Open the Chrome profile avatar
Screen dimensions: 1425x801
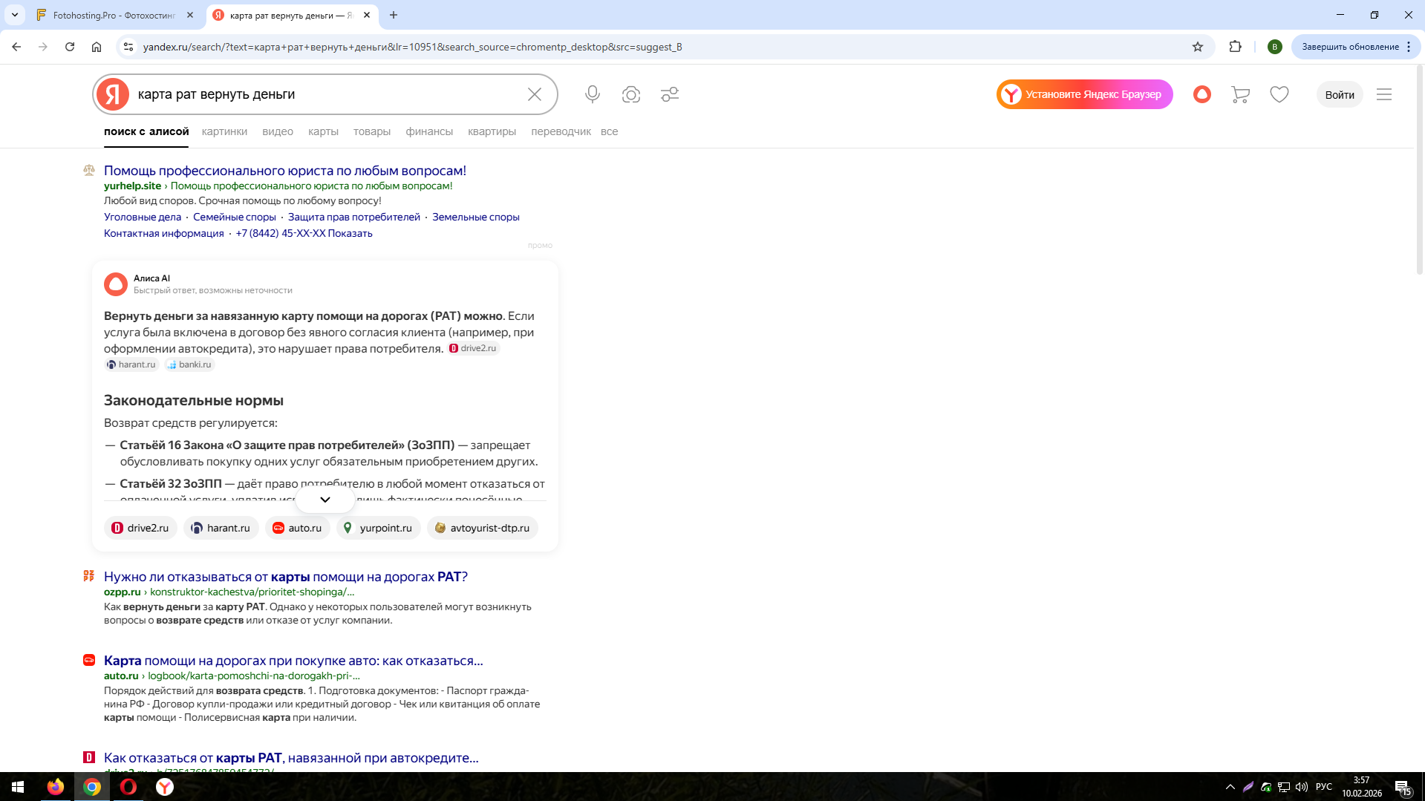(x=1275, y=47)
